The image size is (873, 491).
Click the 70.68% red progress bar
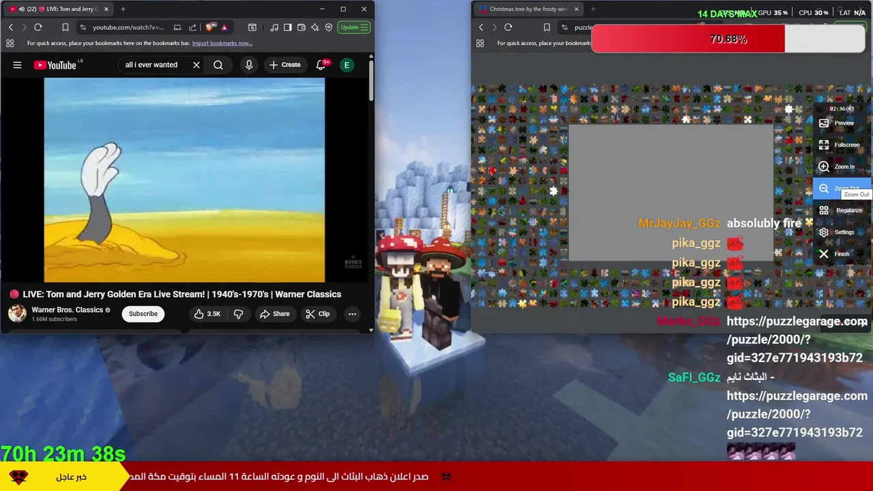click(x=728, y=39)
